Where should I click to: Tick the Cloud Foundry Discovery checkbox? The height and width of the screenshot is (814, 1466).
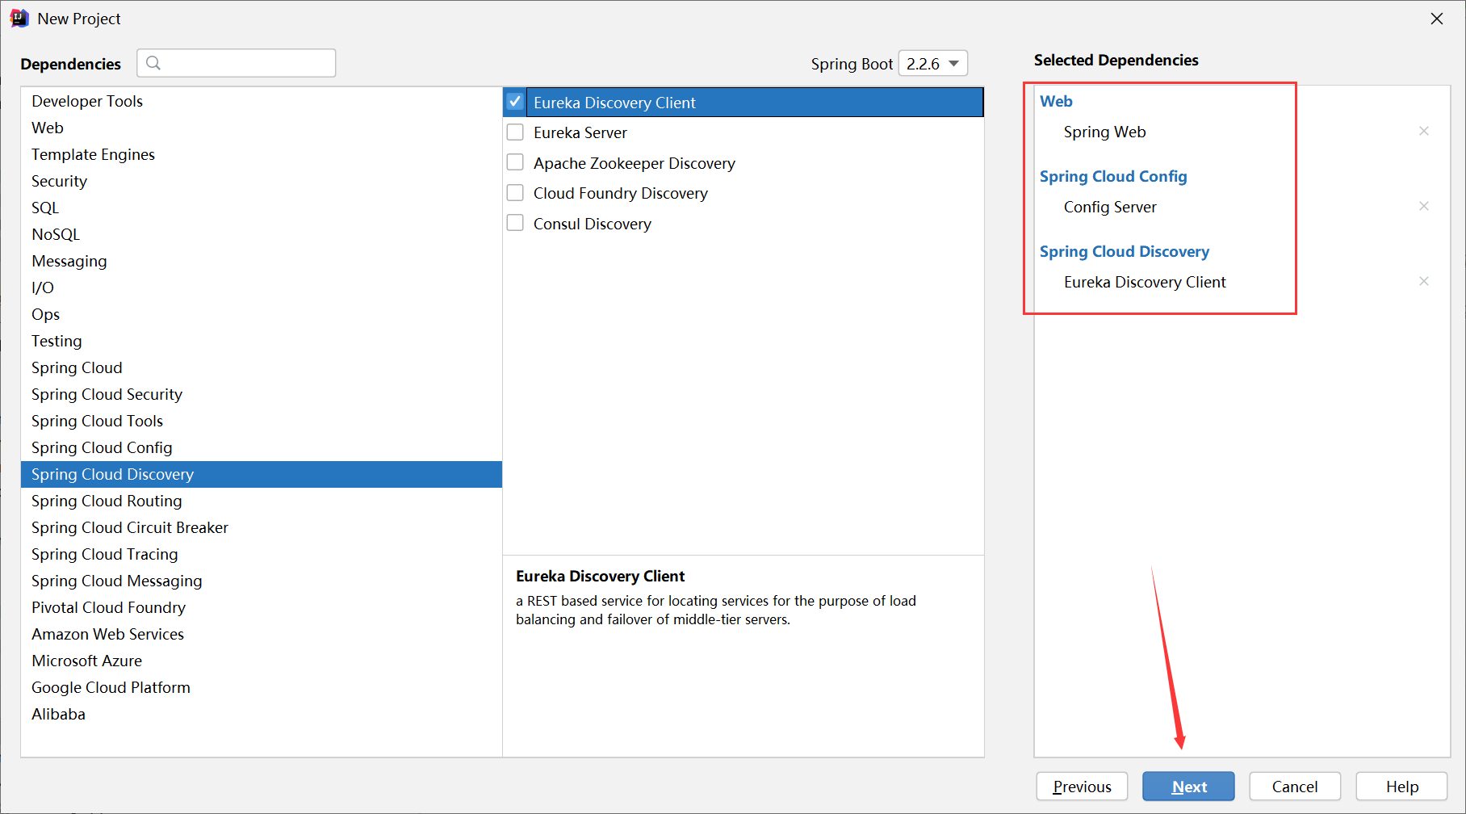[515, 192]
